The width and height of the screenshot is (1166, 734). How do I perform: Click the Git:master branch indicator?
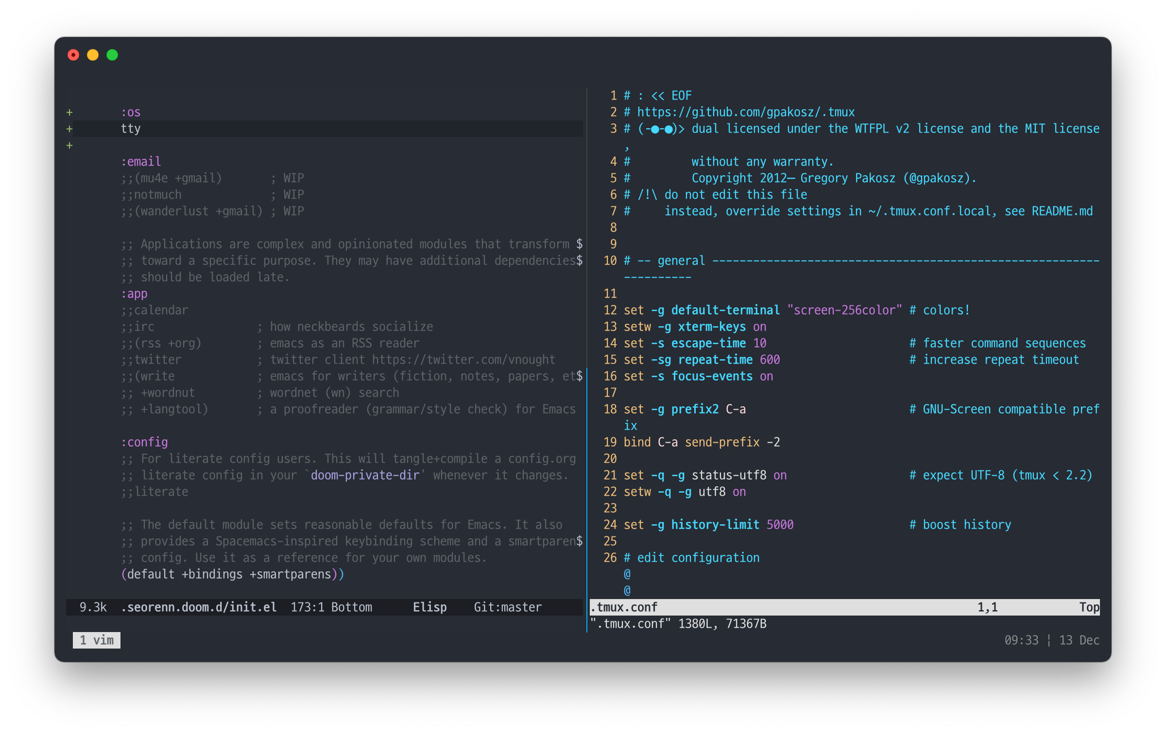pyautogui.click(x=508, y=607)
